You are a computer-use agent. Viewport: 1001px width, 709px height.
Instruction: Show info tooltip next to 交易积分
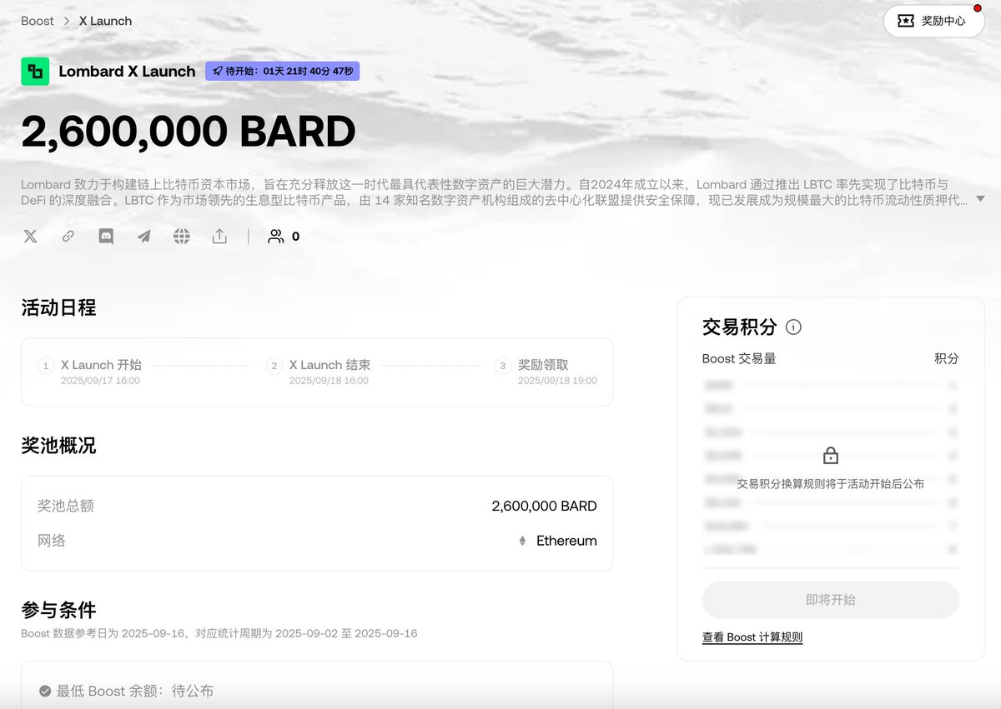pyautogui.click(x=794, y=327)
